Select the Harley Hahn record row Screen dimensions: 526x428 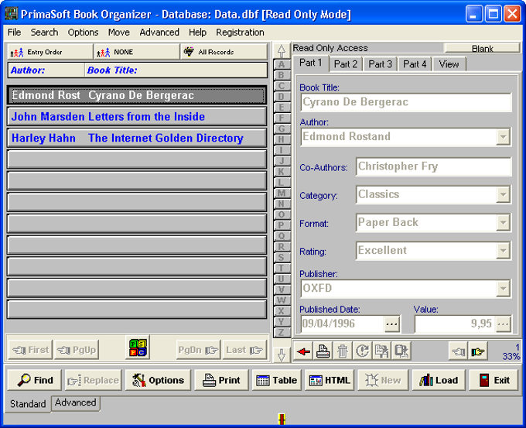pos(137,139)
